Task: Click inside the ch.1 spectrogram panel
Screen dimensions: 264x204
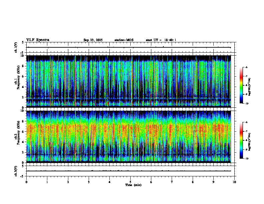Action: pos(128,81)
